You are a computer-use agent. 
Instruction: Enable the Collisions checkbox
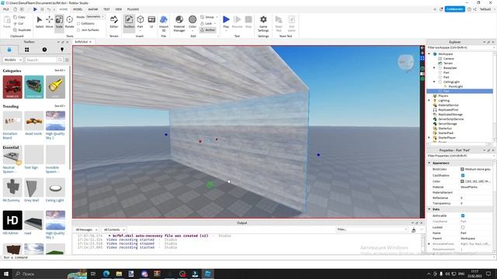[78, 23]
